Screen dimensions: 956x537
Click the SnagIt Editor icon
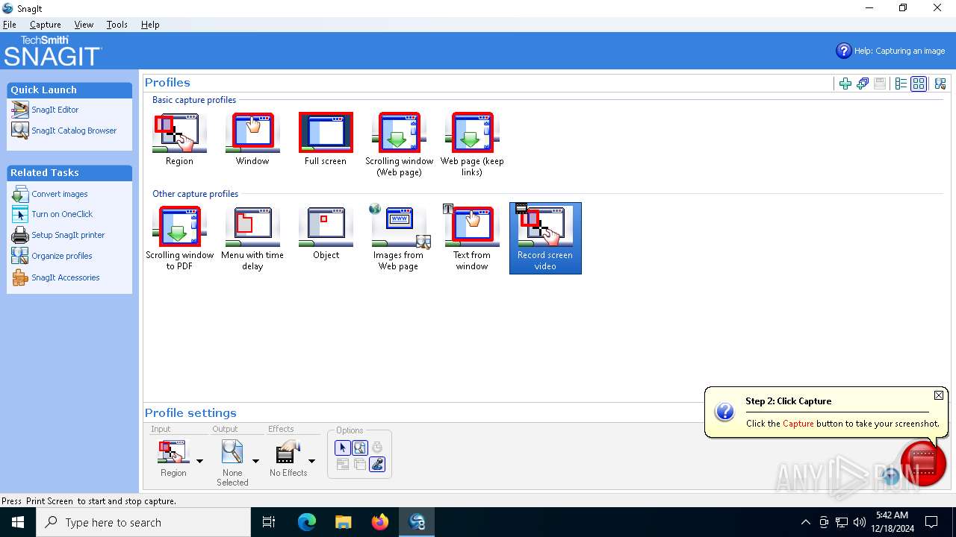(20, 110)
